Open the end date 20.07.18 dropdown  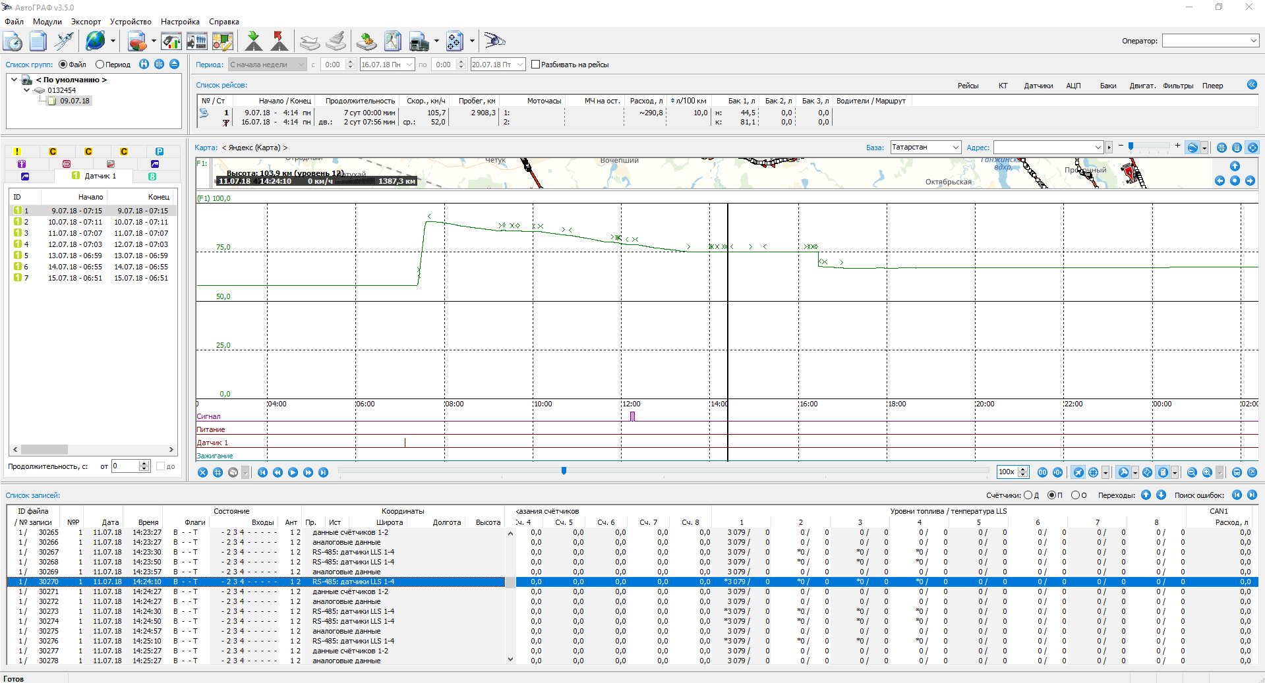(x=520, y=65)
